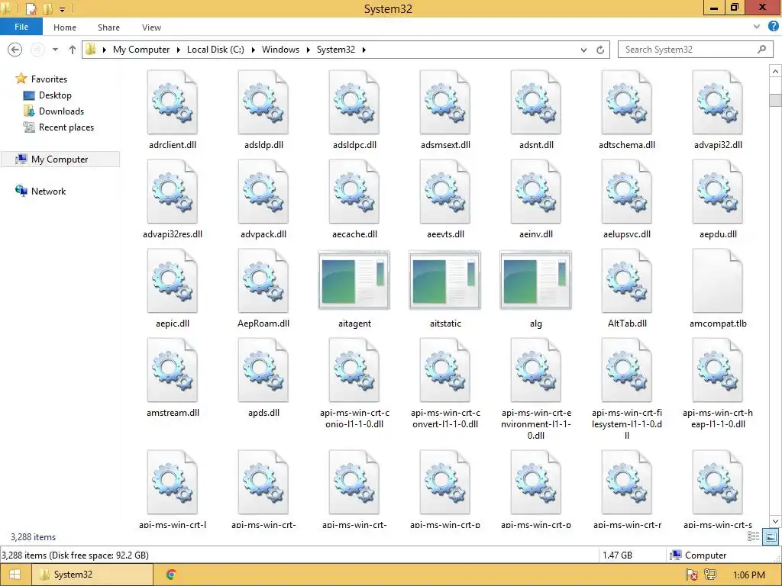The width and height of the screenshot is (782, 586).
Task: Select the alg application icon
Action: [x=535, y=280]
